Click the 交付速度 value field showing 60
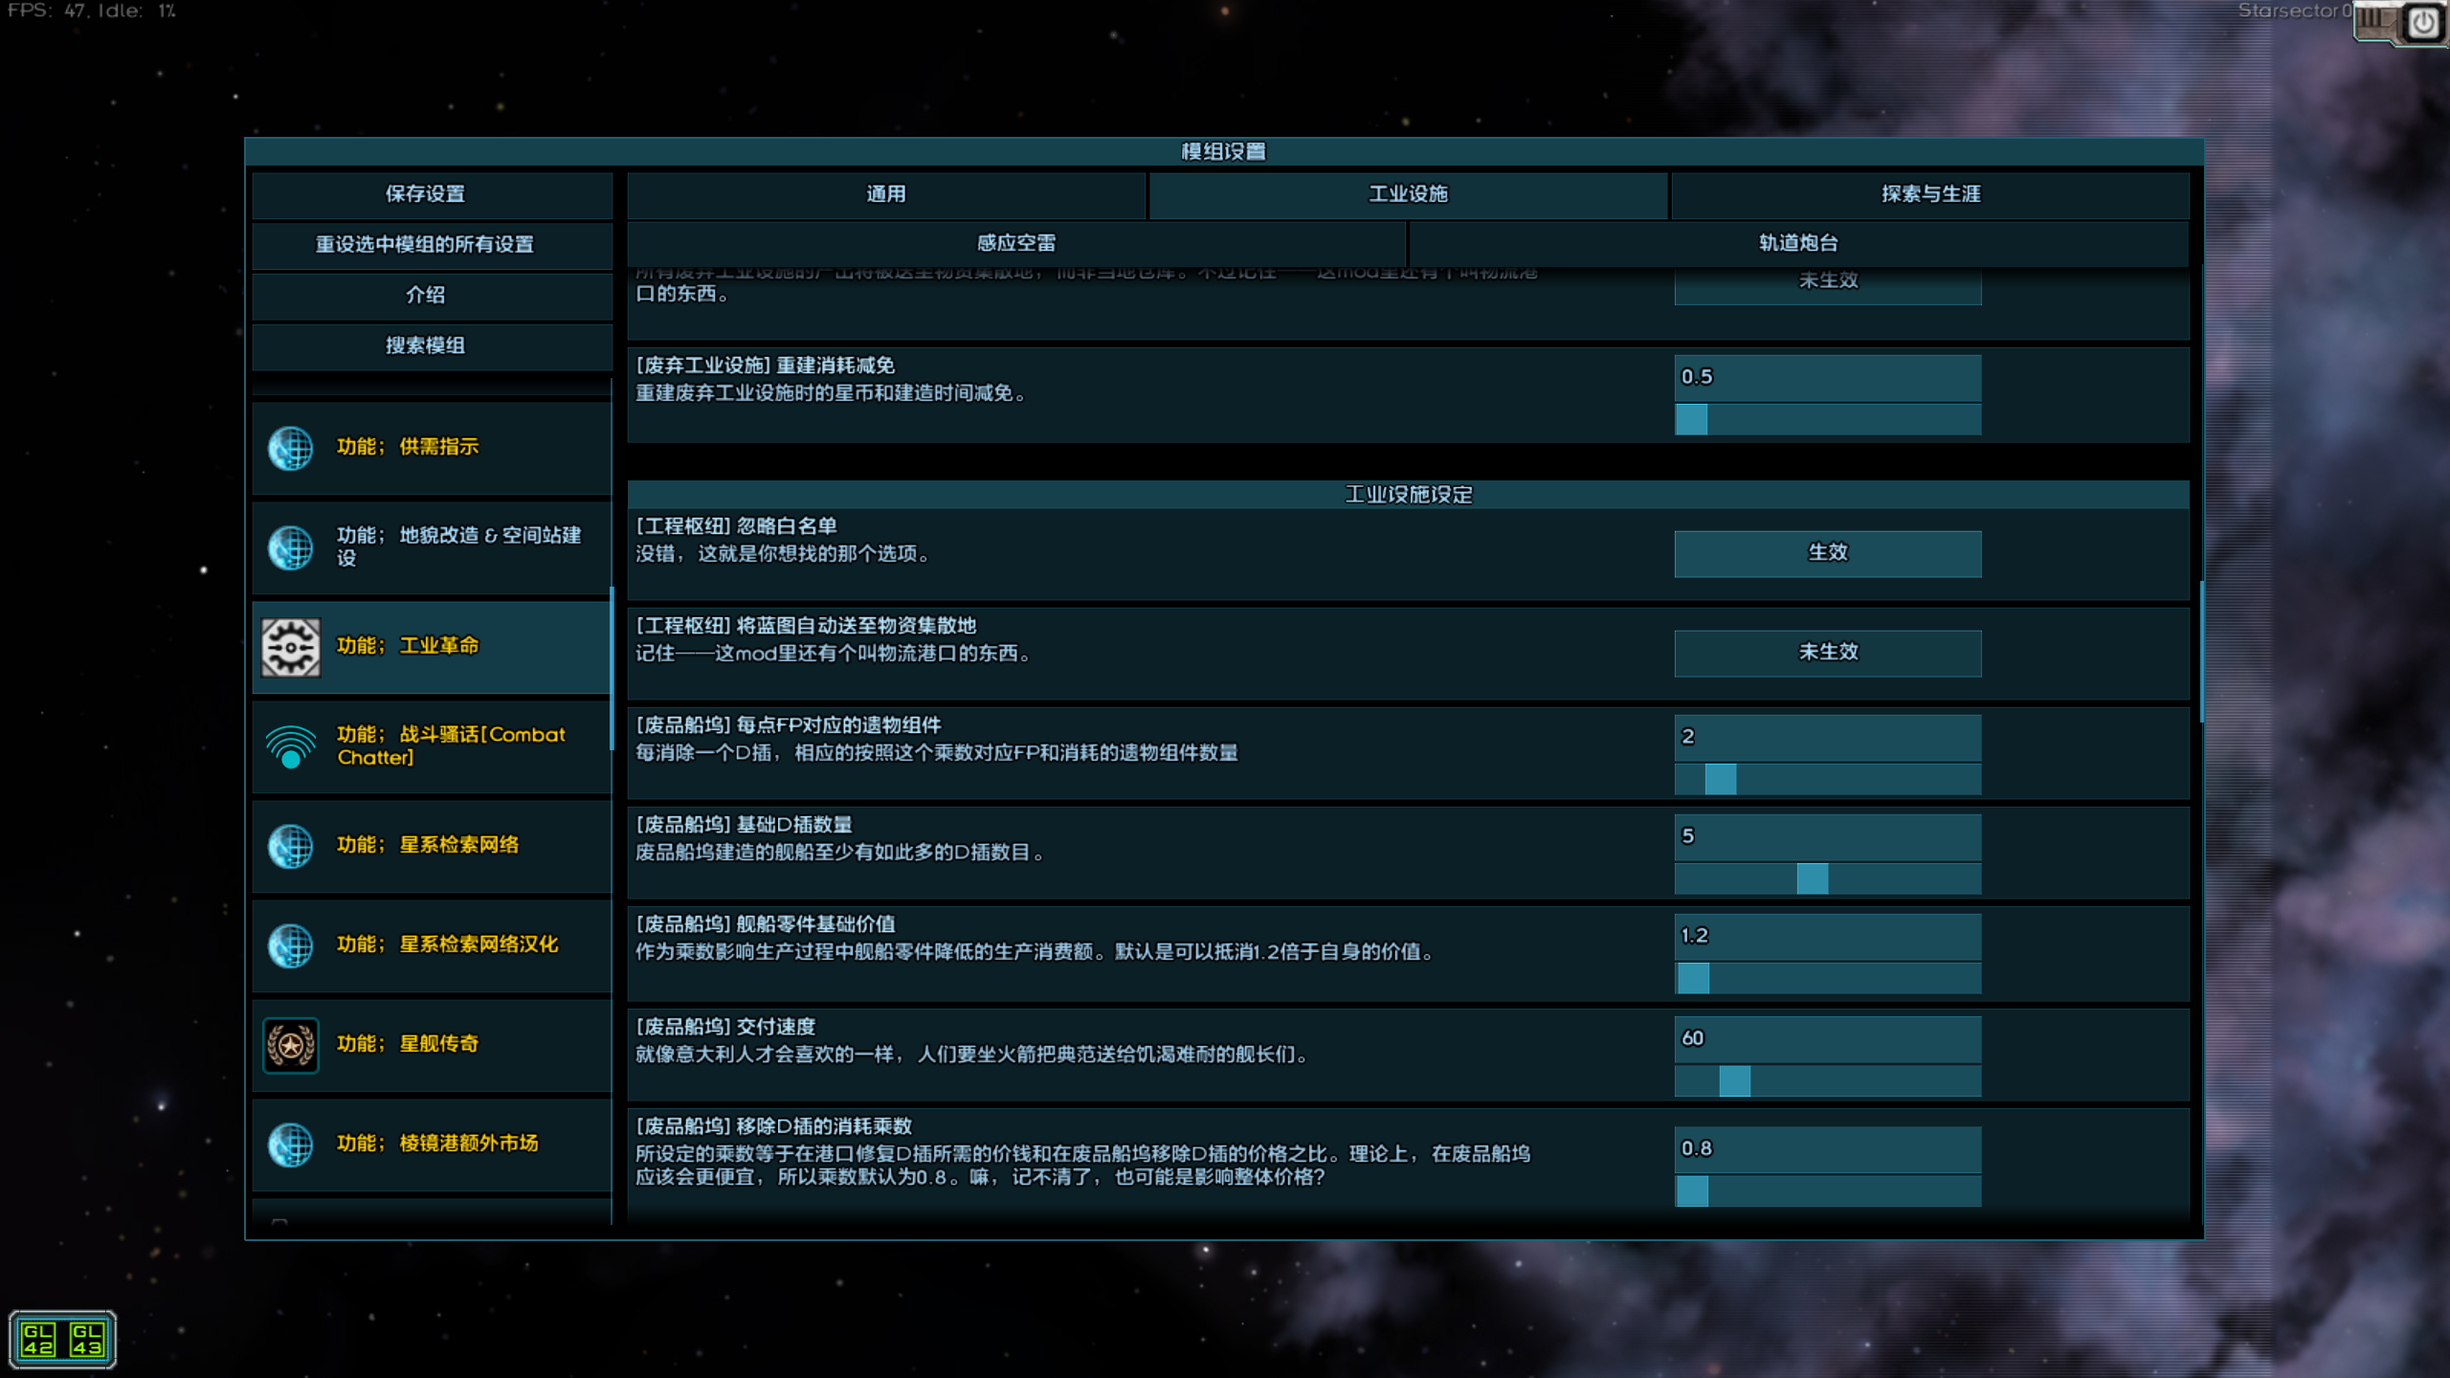Image resolution: width=2450 pixels, height=1378 pixels. coord(1827,1038)
